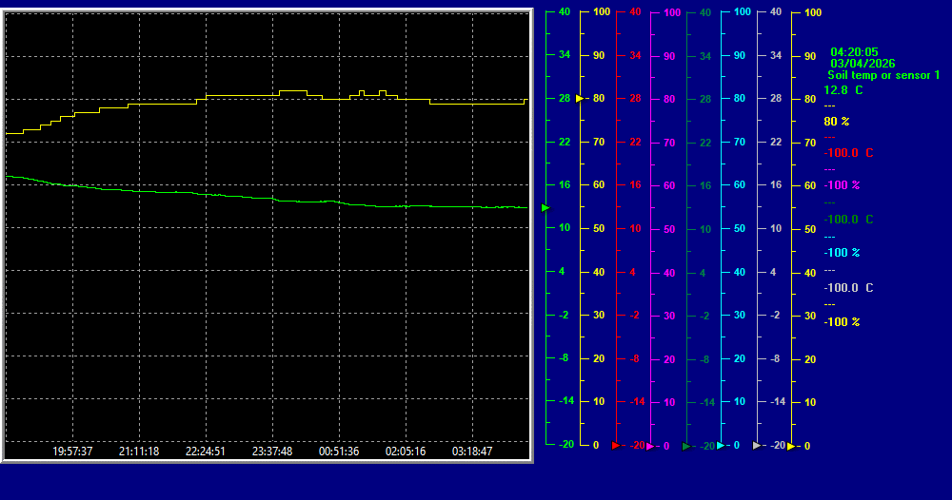Click the yellow pointer at 80 on the humidity scale
This screenshot has height=500, width=952.
coord(580,98)
